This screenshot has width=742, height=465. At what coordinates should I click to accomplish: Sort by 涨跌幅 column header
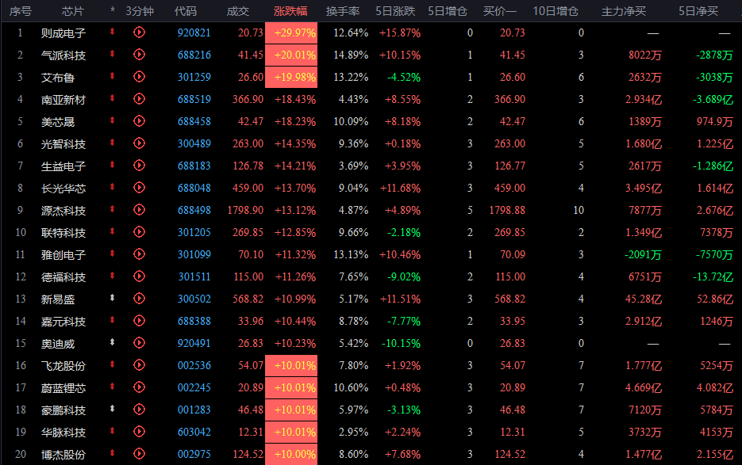[290, 11]
